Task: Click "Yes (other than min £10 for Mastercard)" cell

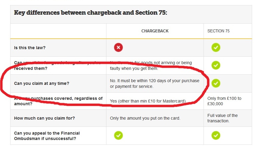Action: click(148, 101)
